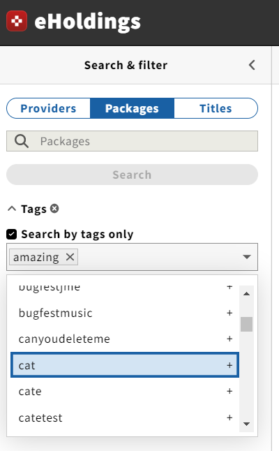Image resolution: width=279 pixels, height=451 pixels.
Task: Add the bugfestmusic tag with plus icon
Action: pos(229,313)
